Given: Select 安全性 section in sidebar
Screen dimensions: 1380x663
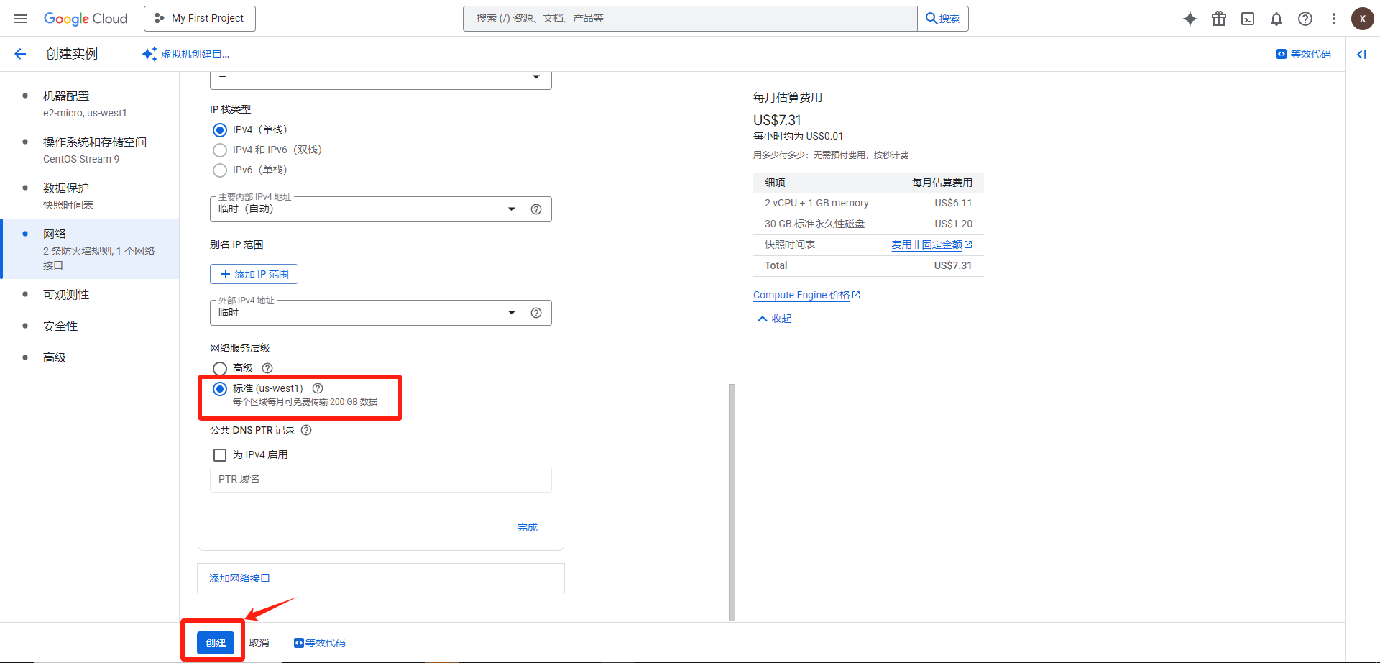Looking at the screenshot, I should coord(89,326).
